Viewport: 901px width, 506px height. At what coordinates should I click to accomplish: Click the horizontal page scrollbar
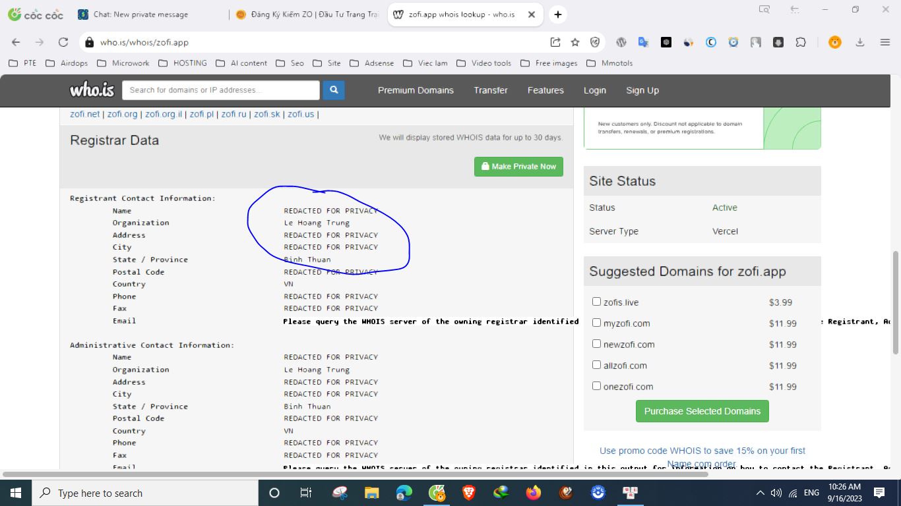(356, 474)
